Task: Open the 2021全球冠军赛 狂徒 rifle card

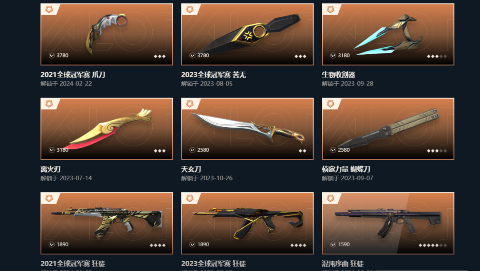Action: [x=107, y=223]
